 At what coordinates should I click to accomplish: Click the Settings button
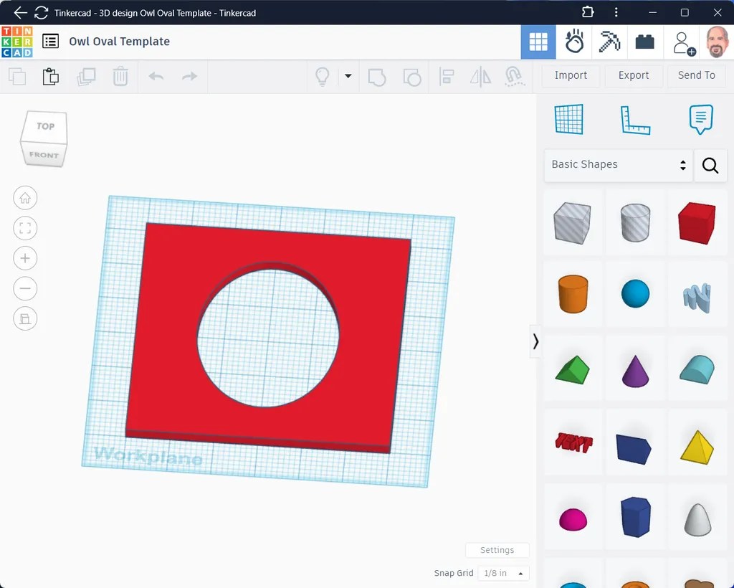(497, 550)
